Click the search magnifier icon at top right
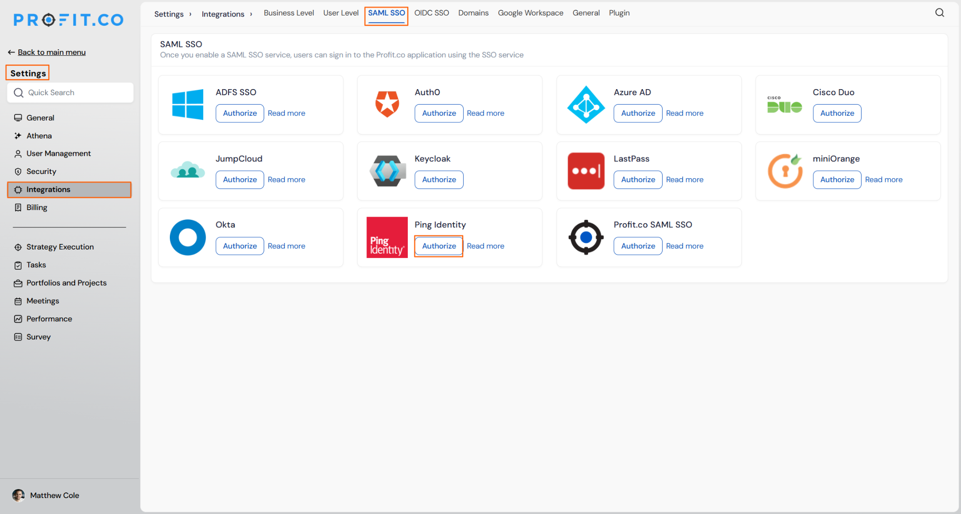The width and height of the screenshot is (961, 514). point(939,13)
